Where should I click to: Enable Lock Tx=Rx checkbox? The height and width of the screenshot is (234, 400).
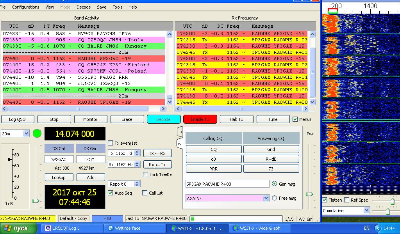pos(146,175)
